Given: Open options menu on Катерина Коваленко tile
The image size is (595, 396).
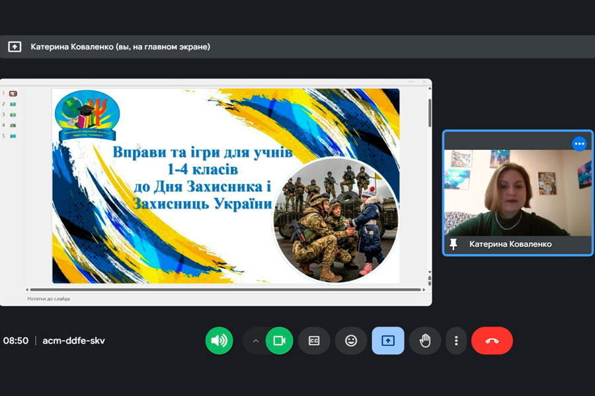Looking at the screenshot, I should click(x=579, y=144).
